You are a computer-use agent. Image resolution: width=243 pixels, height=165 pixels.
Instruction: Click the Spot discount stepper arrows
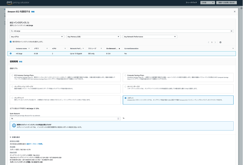(118, 119)
